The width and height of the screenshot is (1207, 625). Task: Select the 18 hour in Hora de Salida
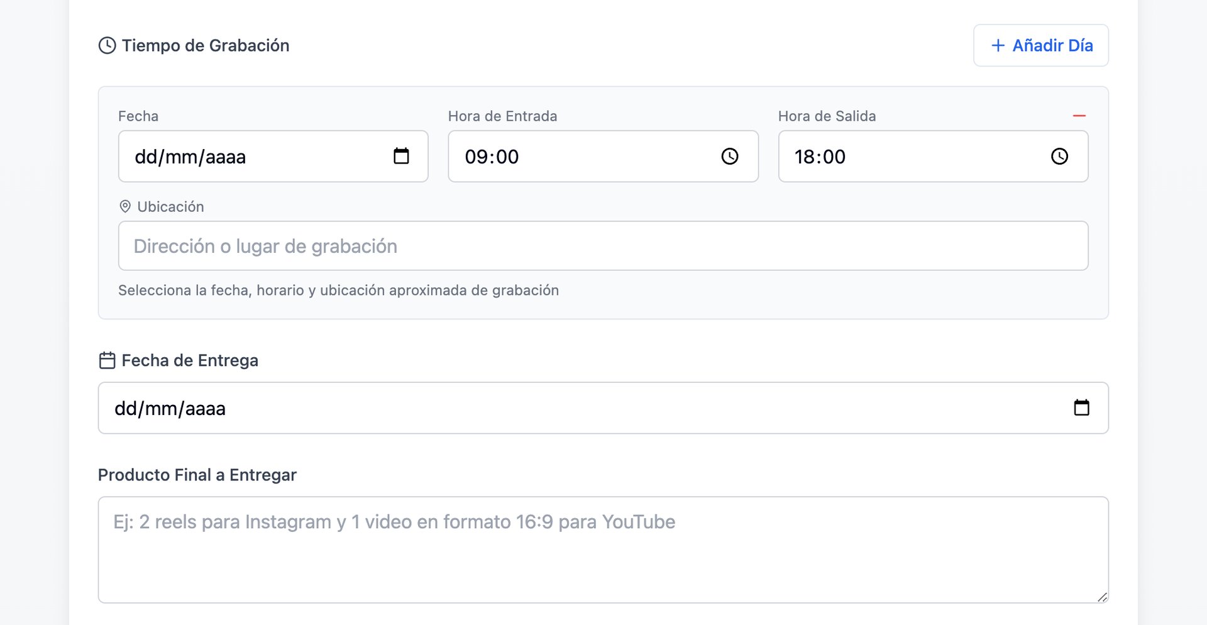click(x=803, y=157)
